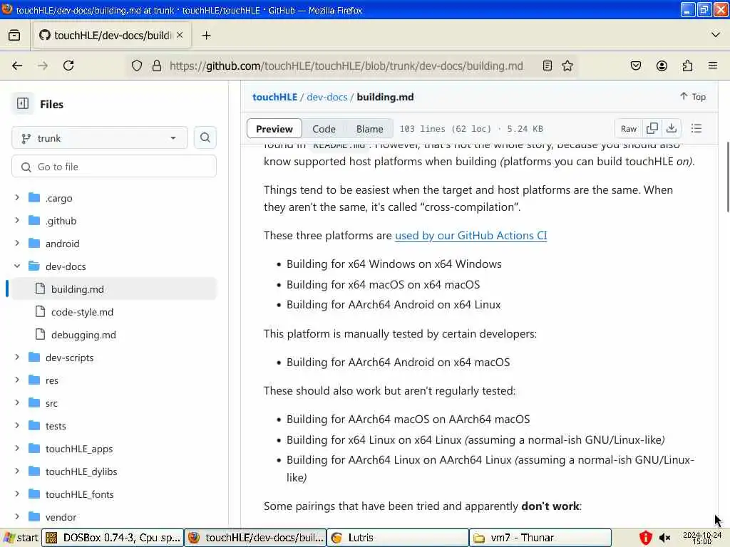Expand the touchHLE_fonts folder
The width and height of the screenshot is (730, 547).
pos(17,494)
